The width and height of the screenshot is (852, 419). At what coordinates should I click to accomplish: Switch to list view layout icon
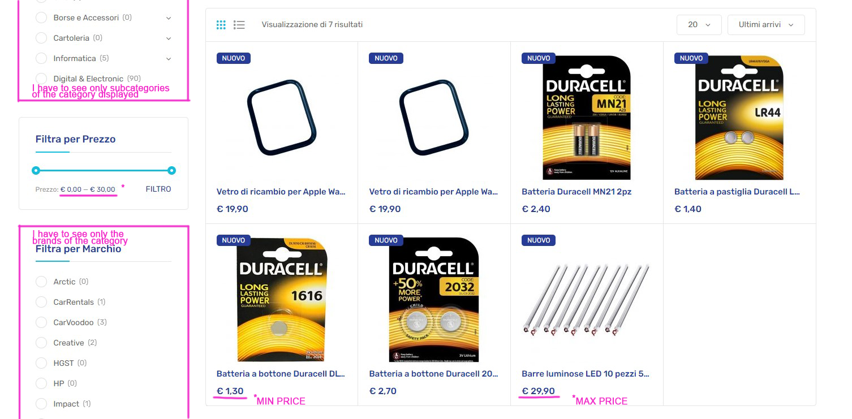(239, 25)
